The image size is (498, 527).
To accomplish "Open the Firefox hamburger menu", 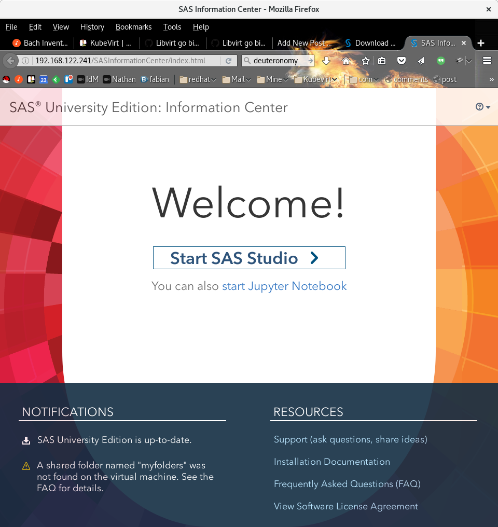I will [x=487, y=61].
